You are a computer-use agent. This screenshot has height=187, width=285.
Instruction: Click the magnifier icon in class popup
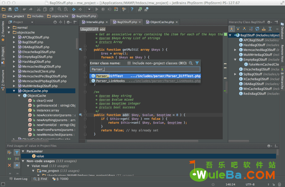tap(191, 63)
